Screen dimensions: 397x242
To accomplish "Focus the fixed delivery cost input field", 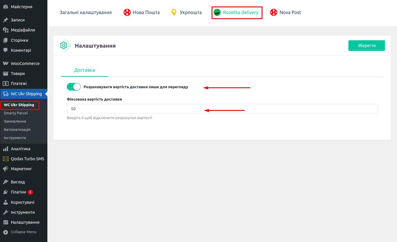I will click(x=222, y=109).
